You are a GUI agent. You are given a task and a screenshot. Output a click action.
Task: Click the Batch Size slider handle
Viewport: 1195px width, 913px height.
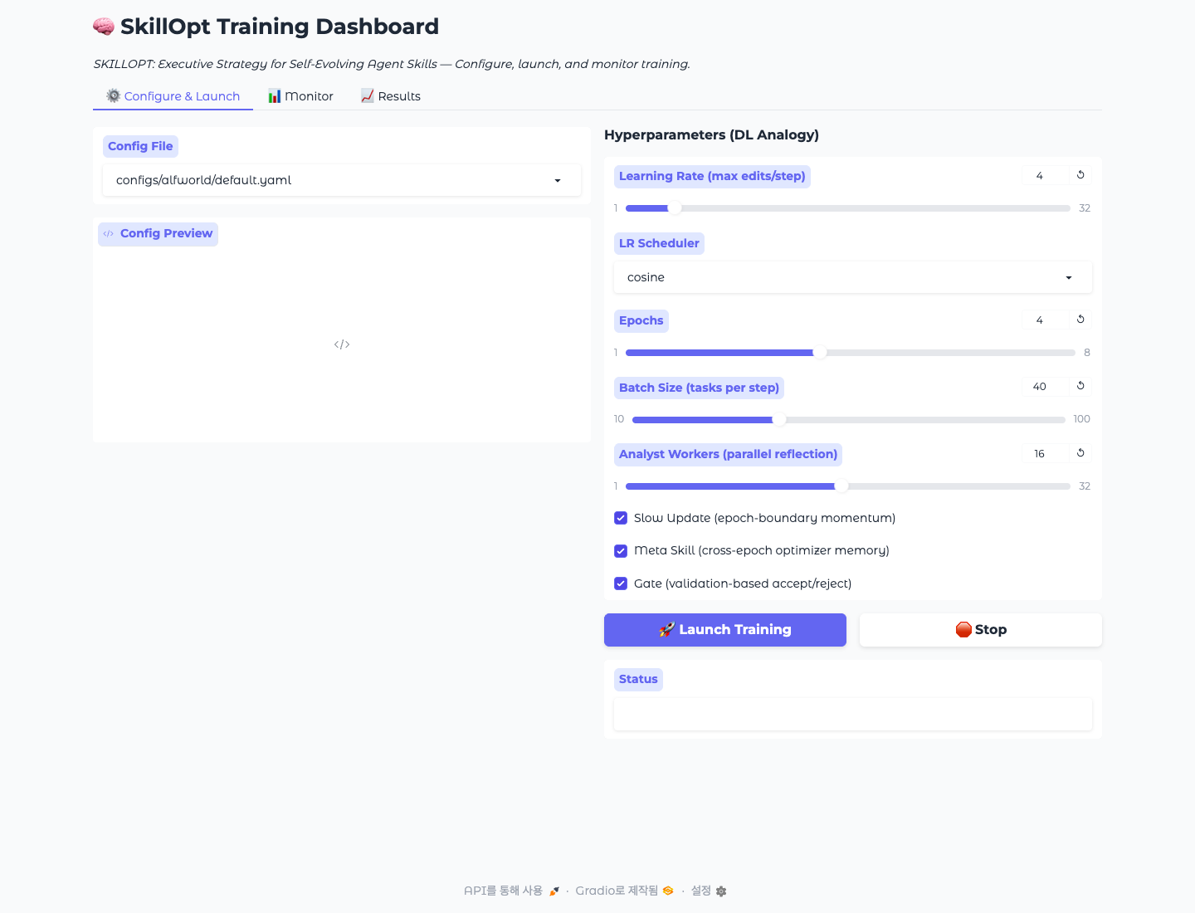coord(779,419)
